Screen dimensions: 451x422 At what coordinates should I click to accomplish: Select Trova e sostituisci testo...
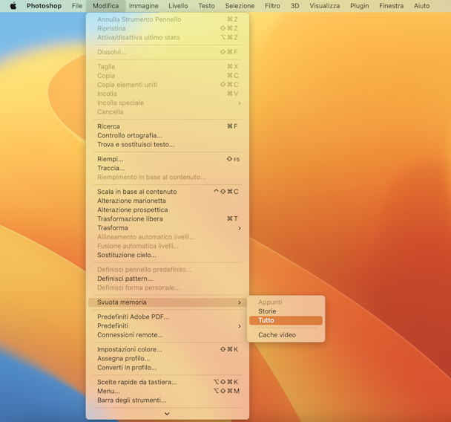168,145
